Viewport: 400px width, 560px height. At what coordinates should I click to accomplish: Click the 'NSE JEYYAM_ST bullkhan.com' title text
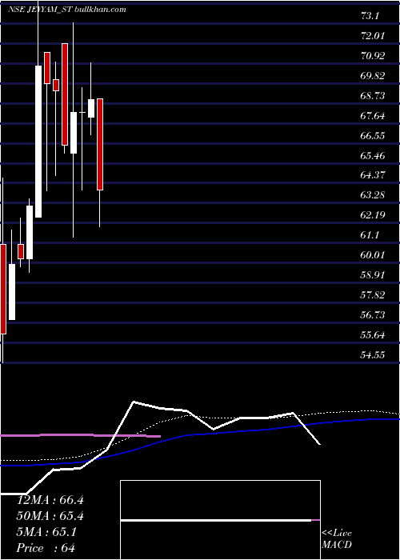(x=66, y=10)
